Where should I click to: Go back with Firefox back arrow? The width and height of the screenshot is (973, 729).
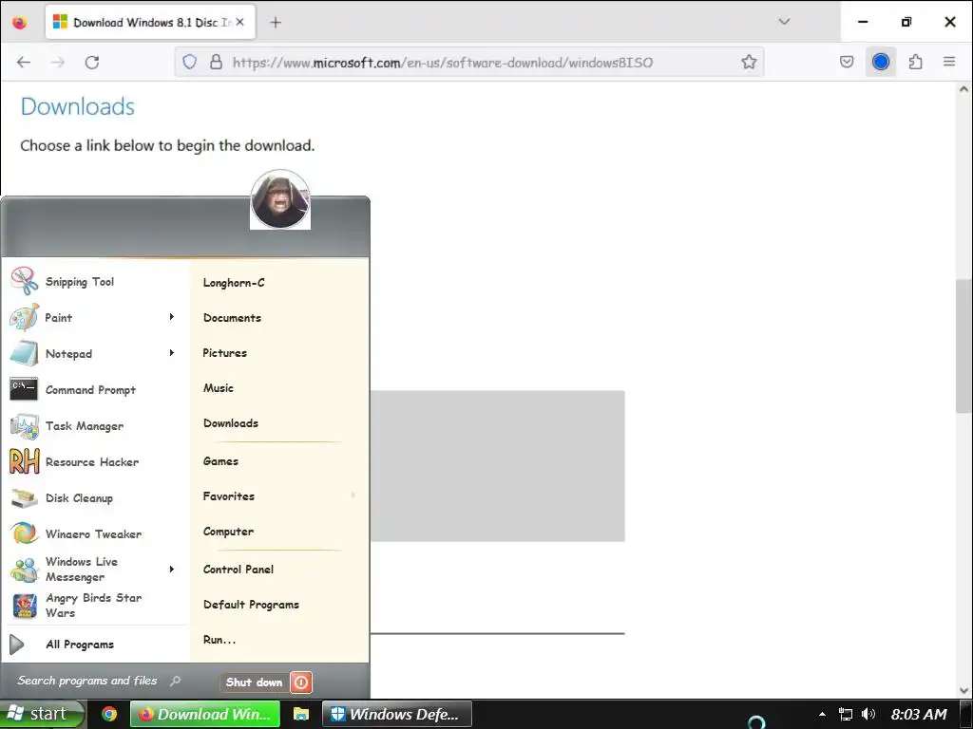point(24,62)
